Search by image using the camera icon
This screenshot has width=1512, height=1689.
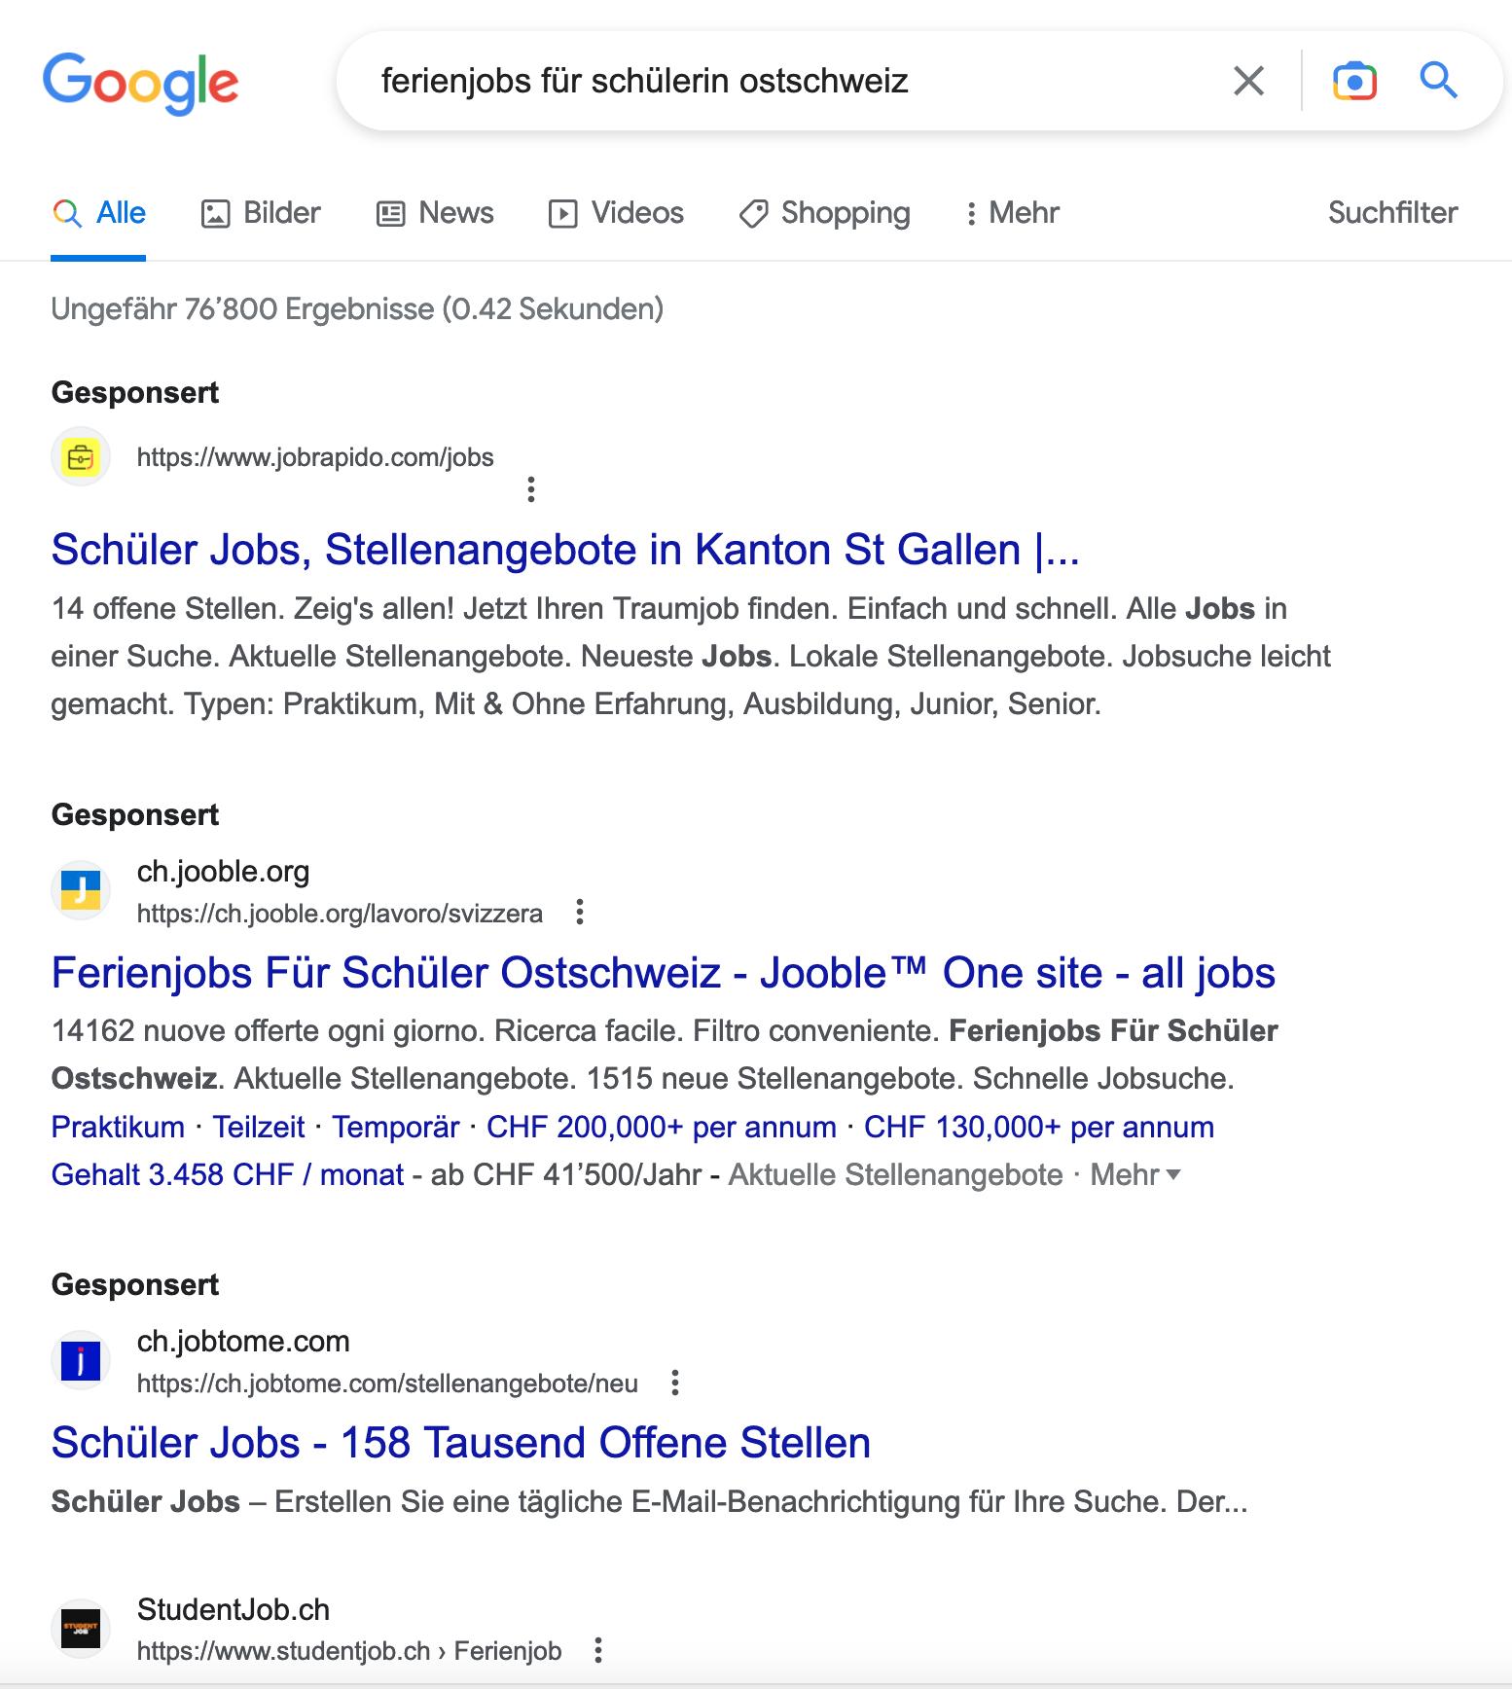[x=1354, y=81]
